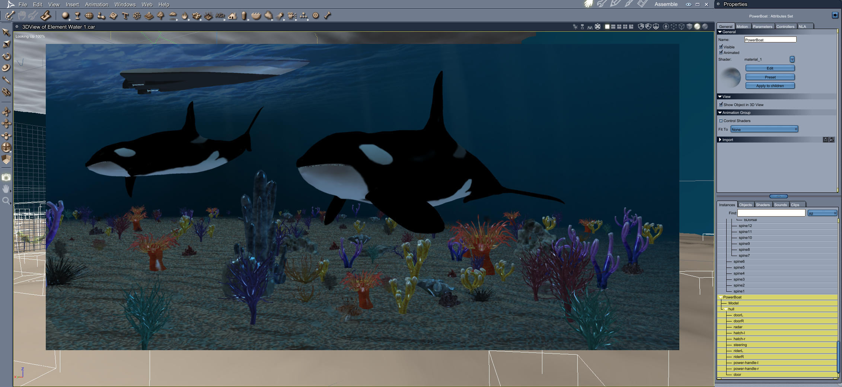Switch to the Parameters tab
The height and width of the screenshot is (387, 842).
point(762,26)
